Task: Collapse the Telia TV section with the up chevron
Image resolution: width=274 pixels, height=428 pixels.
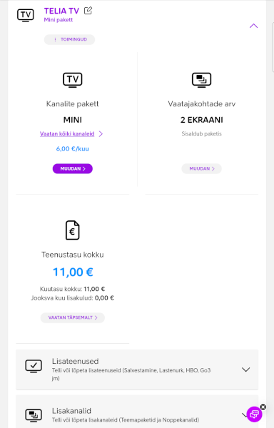Action: point(253,26)
